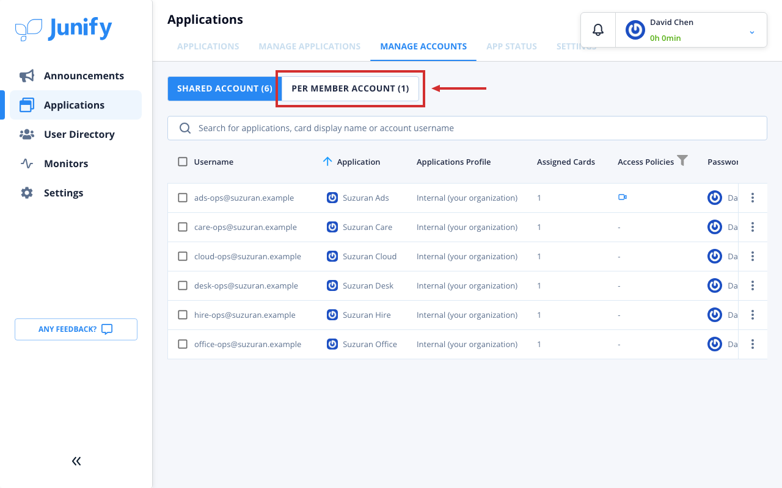
Task: Click the Junify logo
Action: (64, 29)
